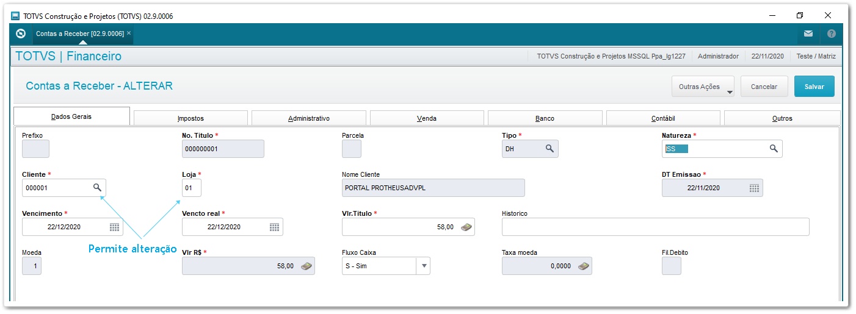Switch to the Venda tab
This screenshot has width=856, height=314.
(427, 118)
